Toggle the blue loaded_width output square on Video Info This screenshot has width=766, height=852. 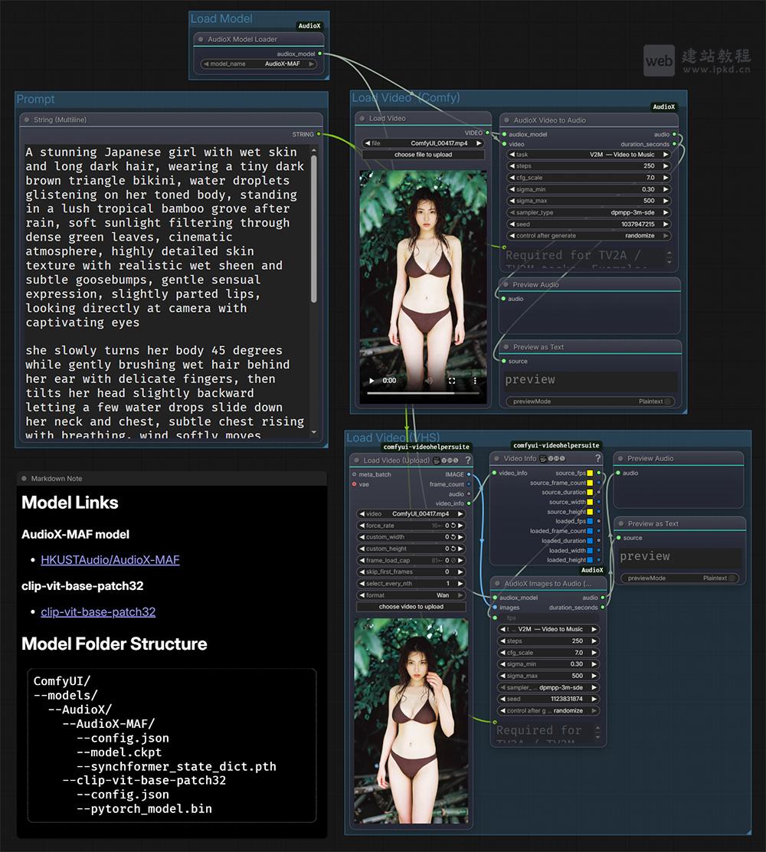tap(590, 551)
